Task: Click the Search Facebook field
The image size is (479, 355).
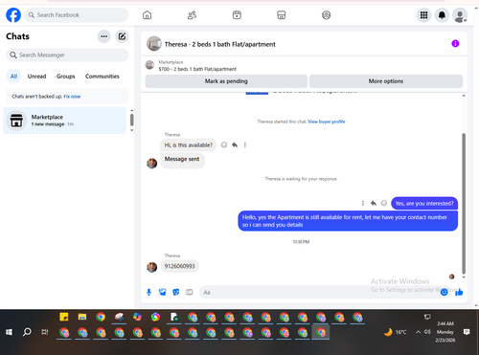Action: [77, 15]
